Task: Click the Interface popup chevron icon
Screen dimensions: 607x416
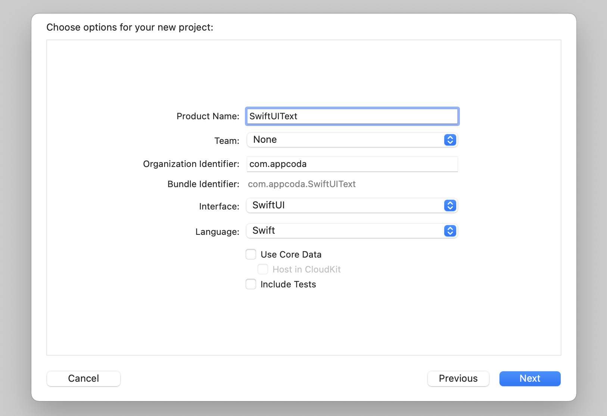Action: coord(450,205)
